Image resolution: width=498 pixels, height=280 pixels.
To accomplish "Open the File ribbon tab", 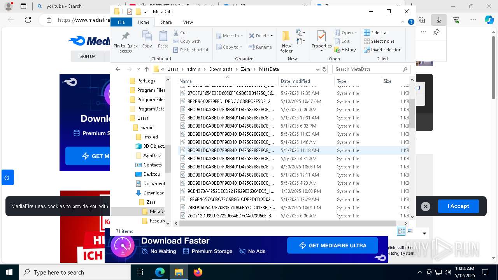I will [121, 22].
